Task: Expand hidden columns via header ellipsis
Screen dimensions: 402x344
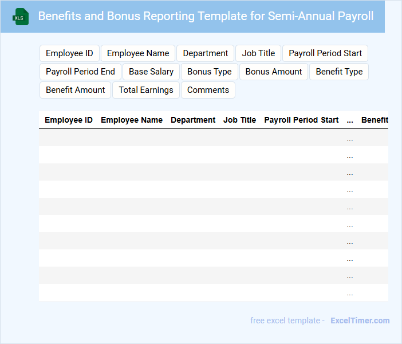Action: click(x=350, y=120)
